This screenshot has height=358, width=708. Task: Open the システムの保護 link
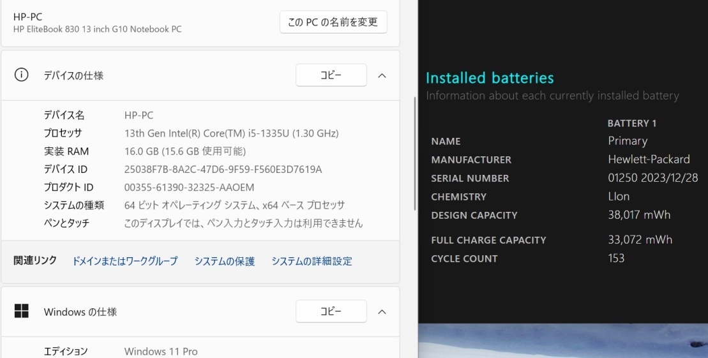click(x=224, y=261)
